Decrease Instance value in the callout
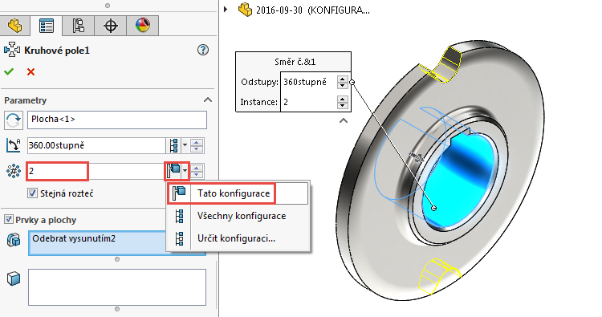602x317 pixels. tap(342, 105)
